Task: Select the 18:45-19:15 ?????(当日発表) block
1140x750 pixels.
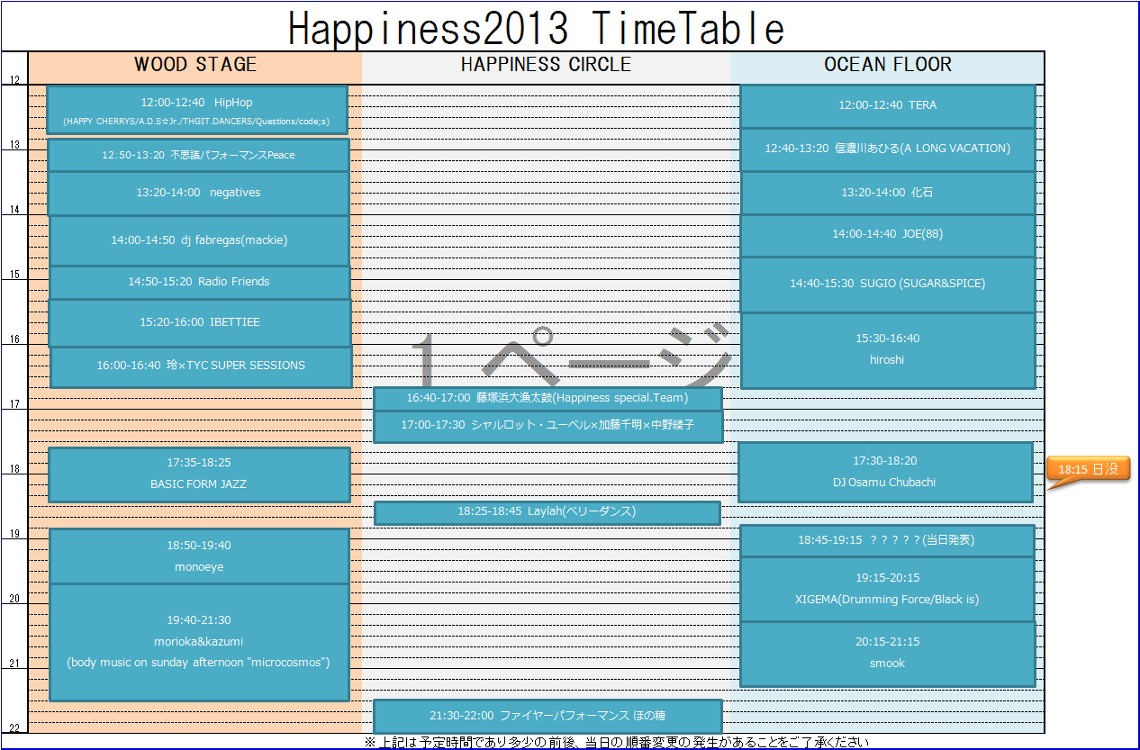Action: [x=886, y=541]
